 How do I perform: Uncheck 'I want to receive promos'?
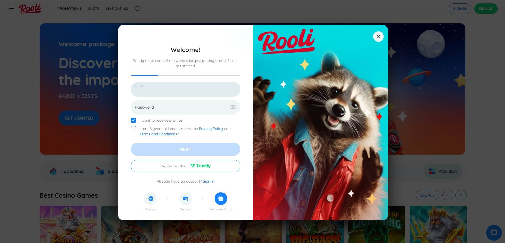click(x=133, y=120)
